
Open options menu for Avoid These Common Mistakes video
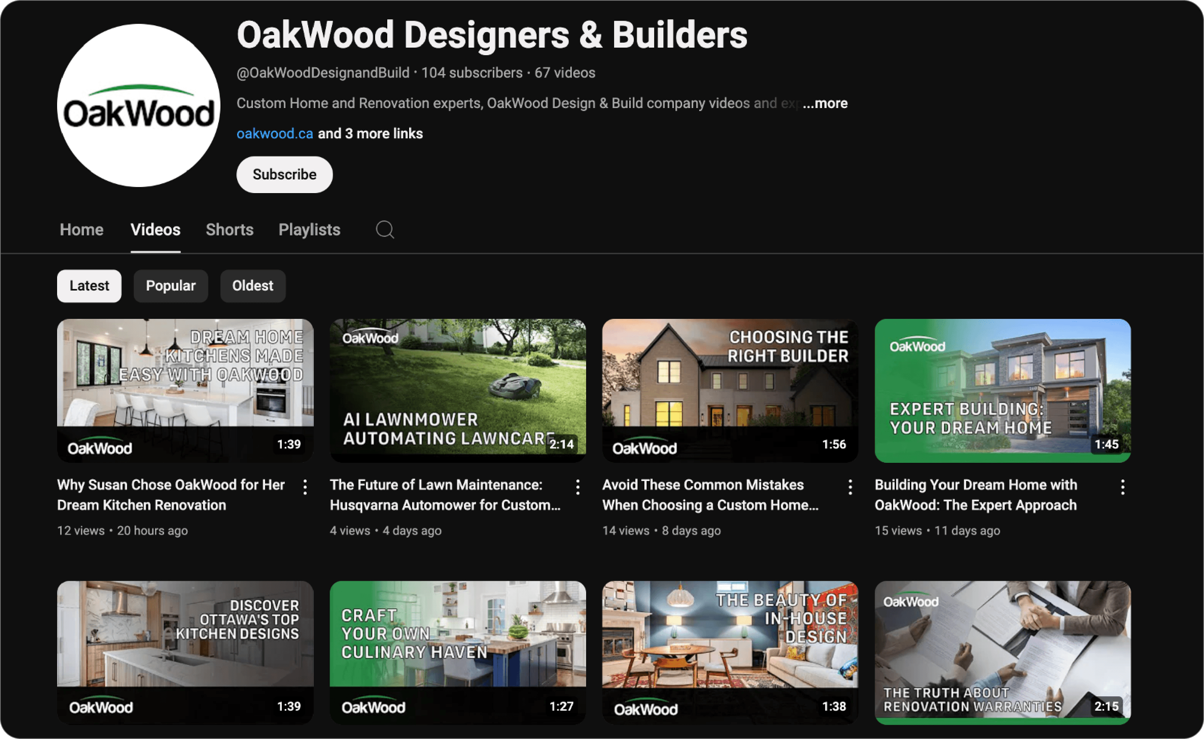point(850,487)
